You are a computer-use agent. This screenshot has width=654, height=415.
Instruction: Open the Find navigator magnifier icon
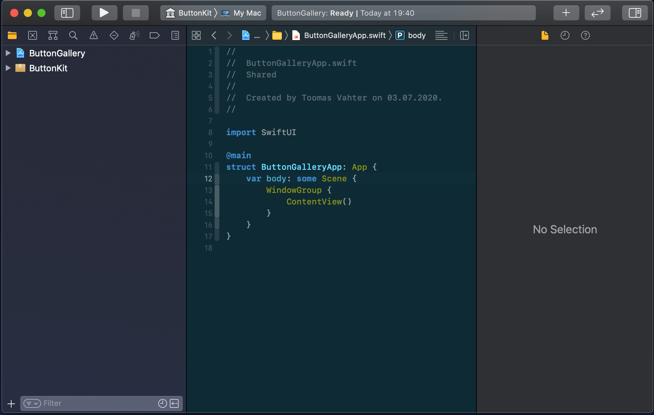(73, 35)
